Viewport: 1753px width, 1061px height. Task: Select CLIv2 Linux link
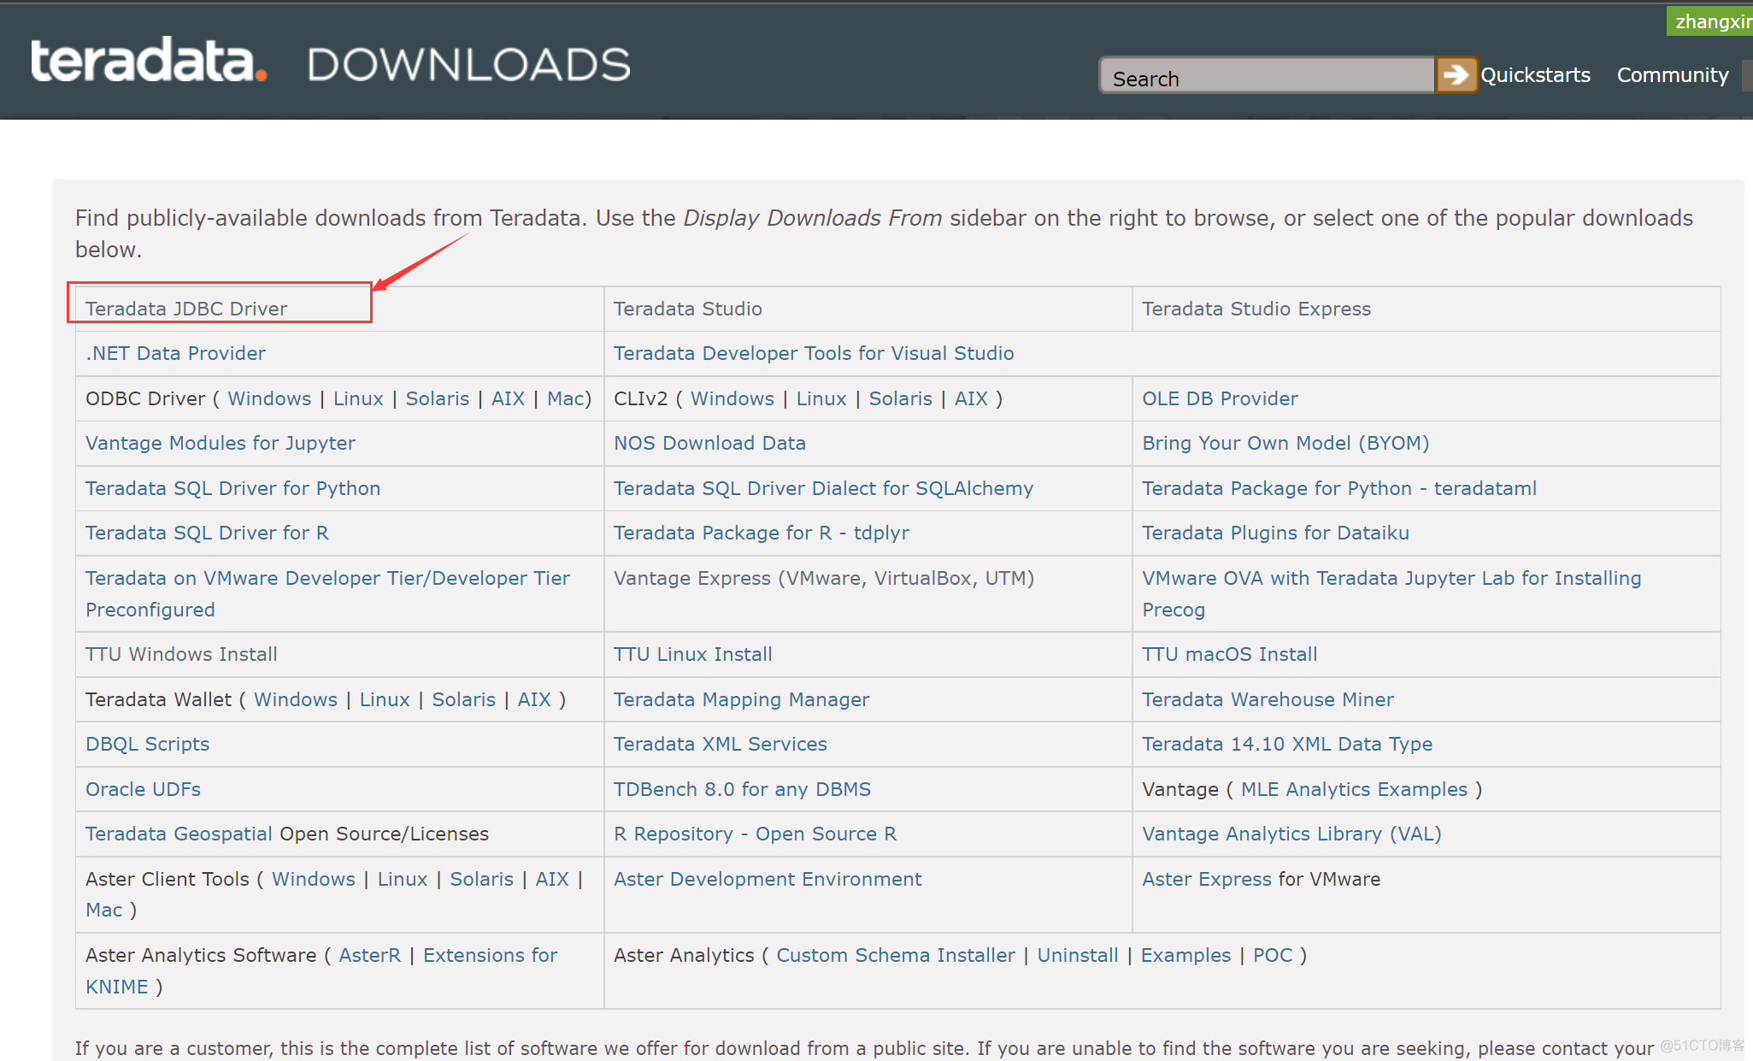click(x=821, y=398)
